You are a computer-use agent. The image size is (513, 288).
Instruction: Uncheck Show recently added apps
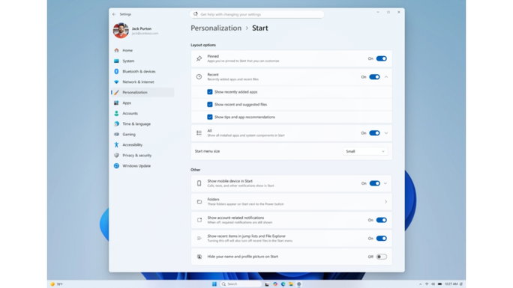pos(210,92)
